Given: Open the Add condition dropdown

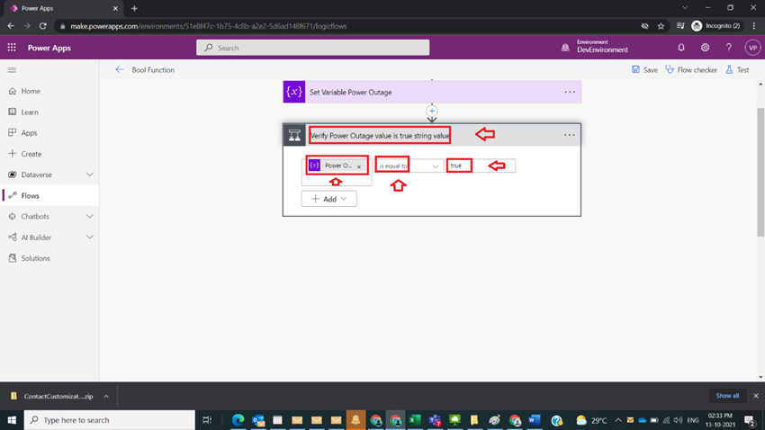Looking at the screenshot, I should click(x=328, y=199).
